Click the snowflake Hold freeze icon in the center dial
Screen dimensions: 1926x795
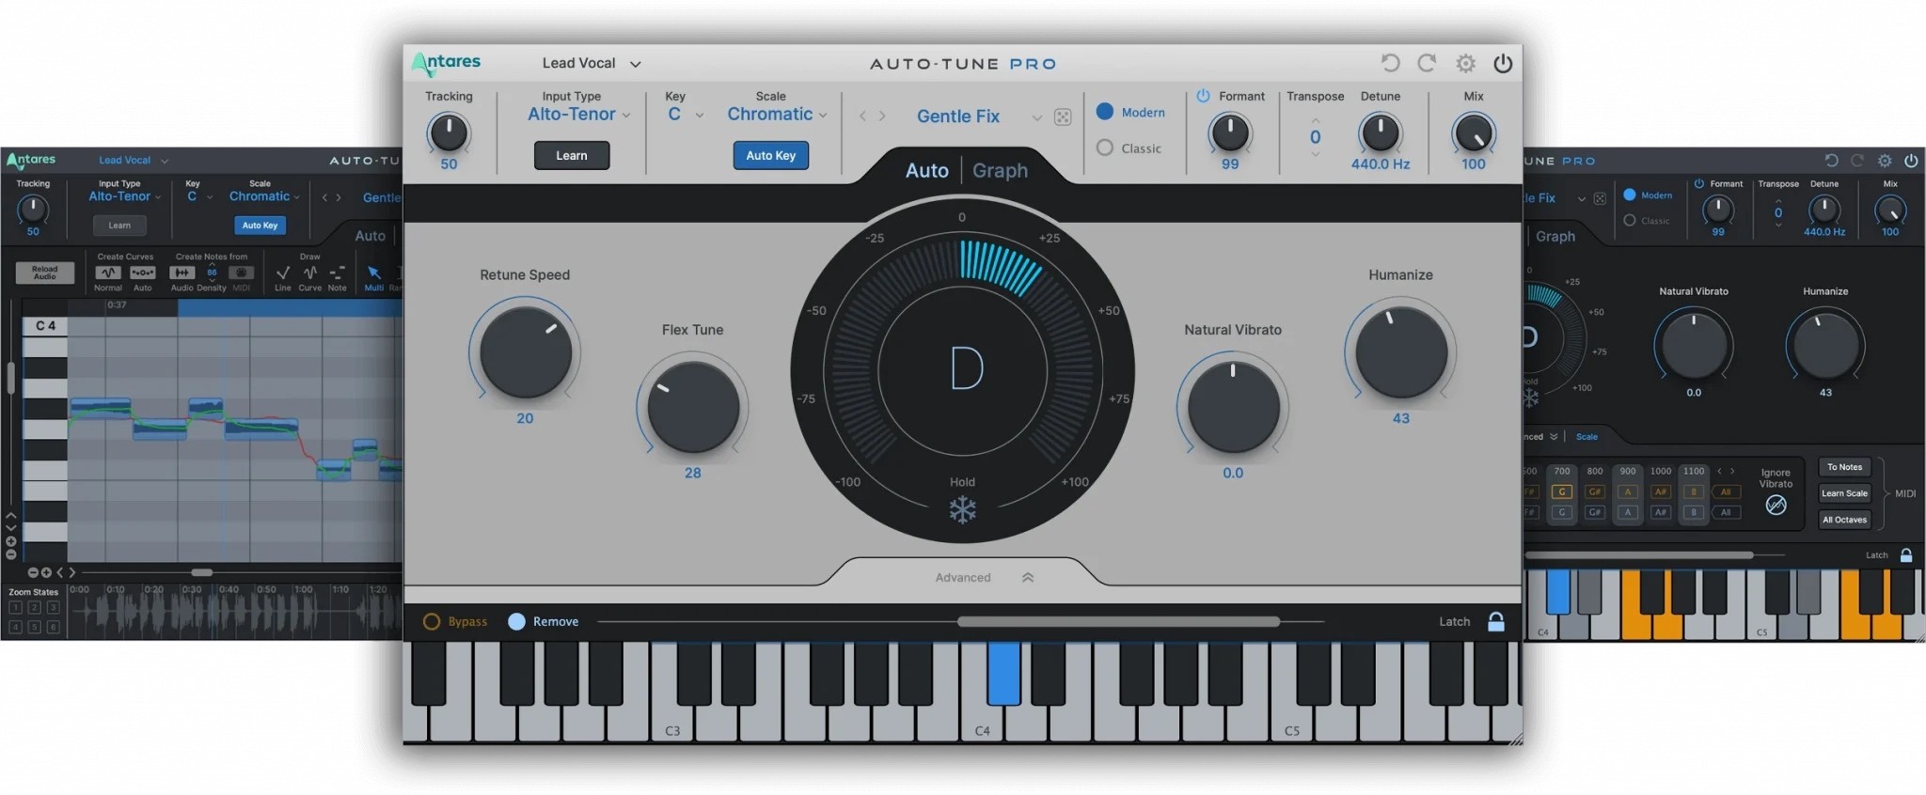962,510
